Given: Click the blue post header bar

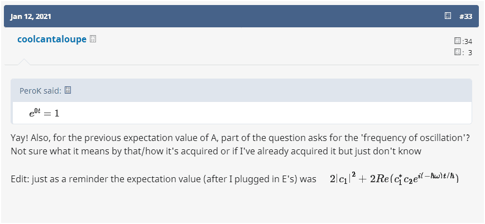Looking at the screenshot, I should tap(240, 16).
